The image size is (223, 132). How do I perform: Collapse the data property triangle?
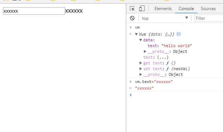tap(141, 40)
